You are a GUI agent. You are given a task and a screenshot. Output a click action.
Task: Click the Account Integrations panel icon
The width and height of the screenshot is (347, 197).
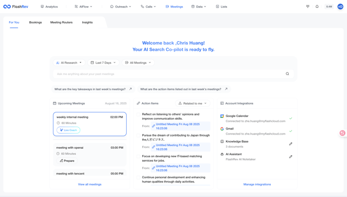point(222,103)
